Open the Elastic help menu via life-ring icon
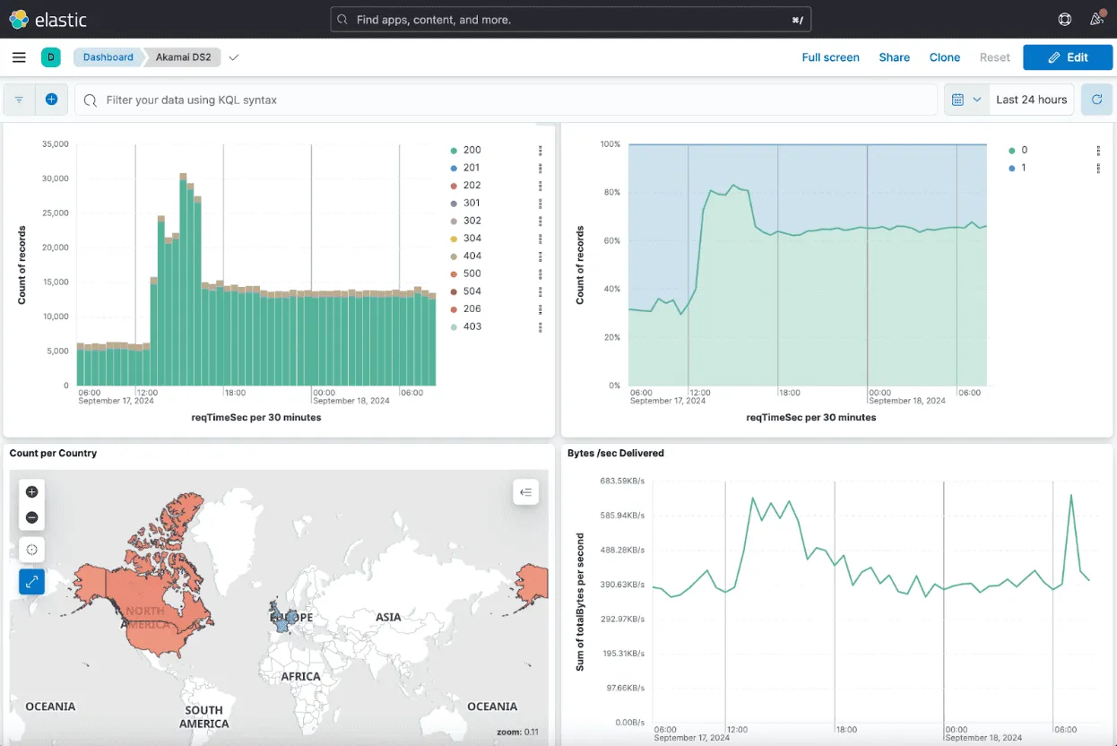This screenshot has width=1117, height=746. [1064, 18]
